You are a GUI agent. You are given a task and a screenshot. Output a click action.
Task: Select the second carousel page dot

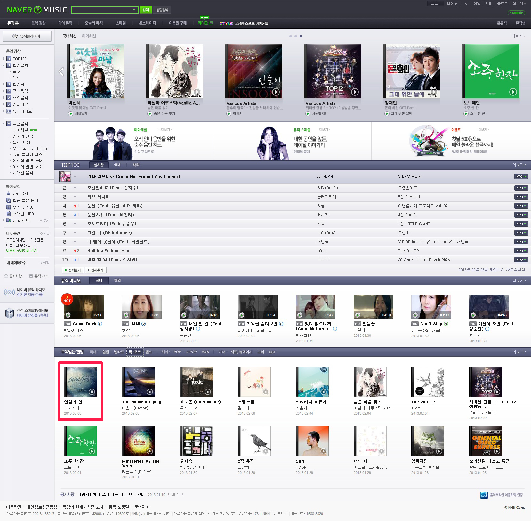click(296, 36)
